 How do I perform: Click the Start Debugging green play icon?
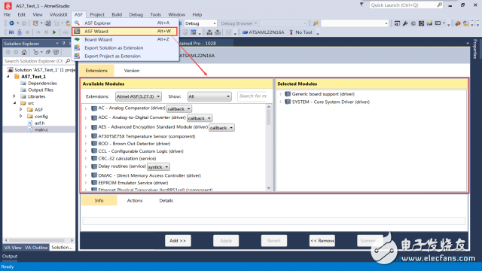pos(54,32)
